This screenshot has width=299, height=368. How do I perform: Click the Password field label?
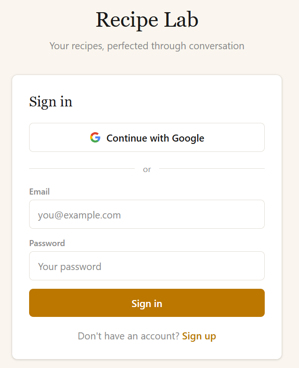click(47, 243)
